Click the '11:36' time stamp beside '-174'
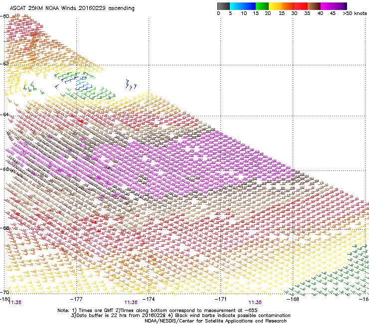This screenshot has width=369, height=324. click(x=131, y=303)
